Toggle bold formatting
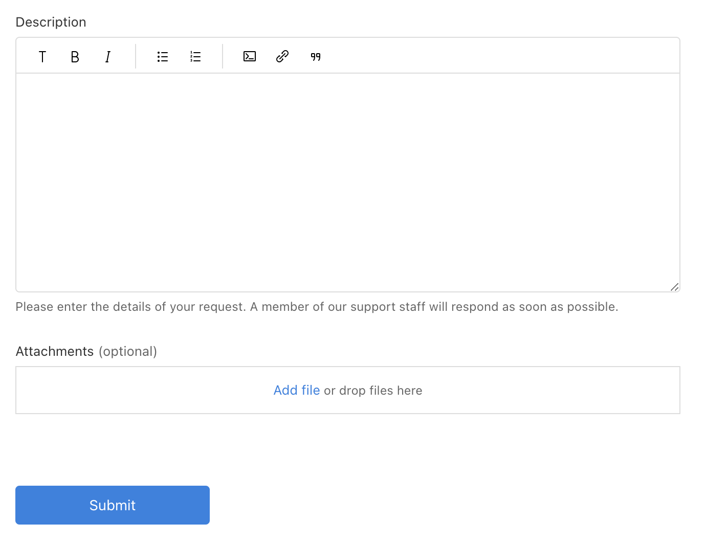Screen dimensions: 706x545 click(x=75, y=57)
